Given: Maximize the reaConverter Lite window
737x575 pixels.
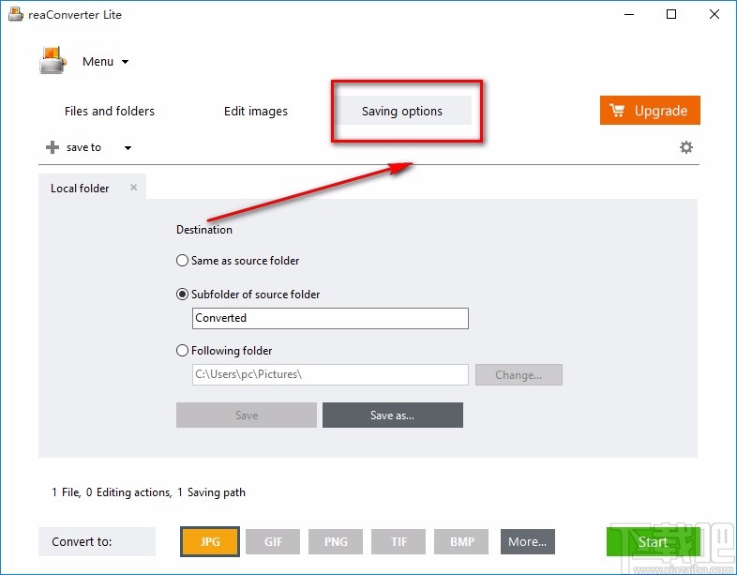Looking at the screenshot, I should tap(671, 14).
